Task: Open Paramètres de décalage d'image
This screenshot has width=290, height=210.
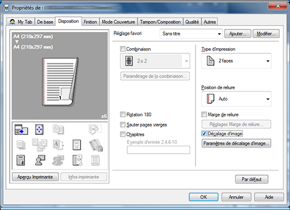Action: [x=236, y=143]
